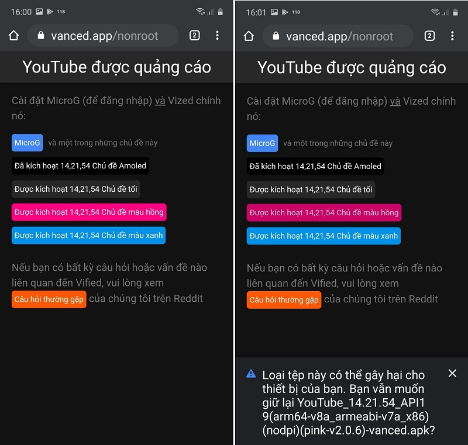Click the underlined 'và' link in left screenshot
Image resolution: width=468 pixels, height=445 pixels.
(x=160, y=101)
